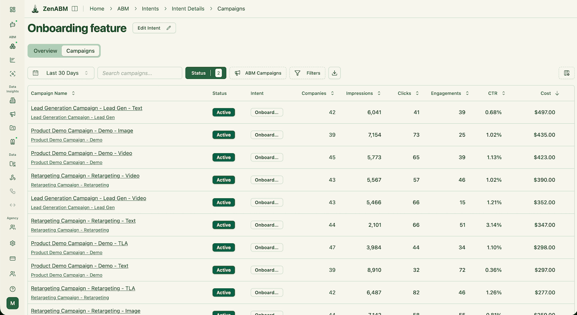Open Product Demo Campaign - Demo - TLA link

tap(79, 243)
